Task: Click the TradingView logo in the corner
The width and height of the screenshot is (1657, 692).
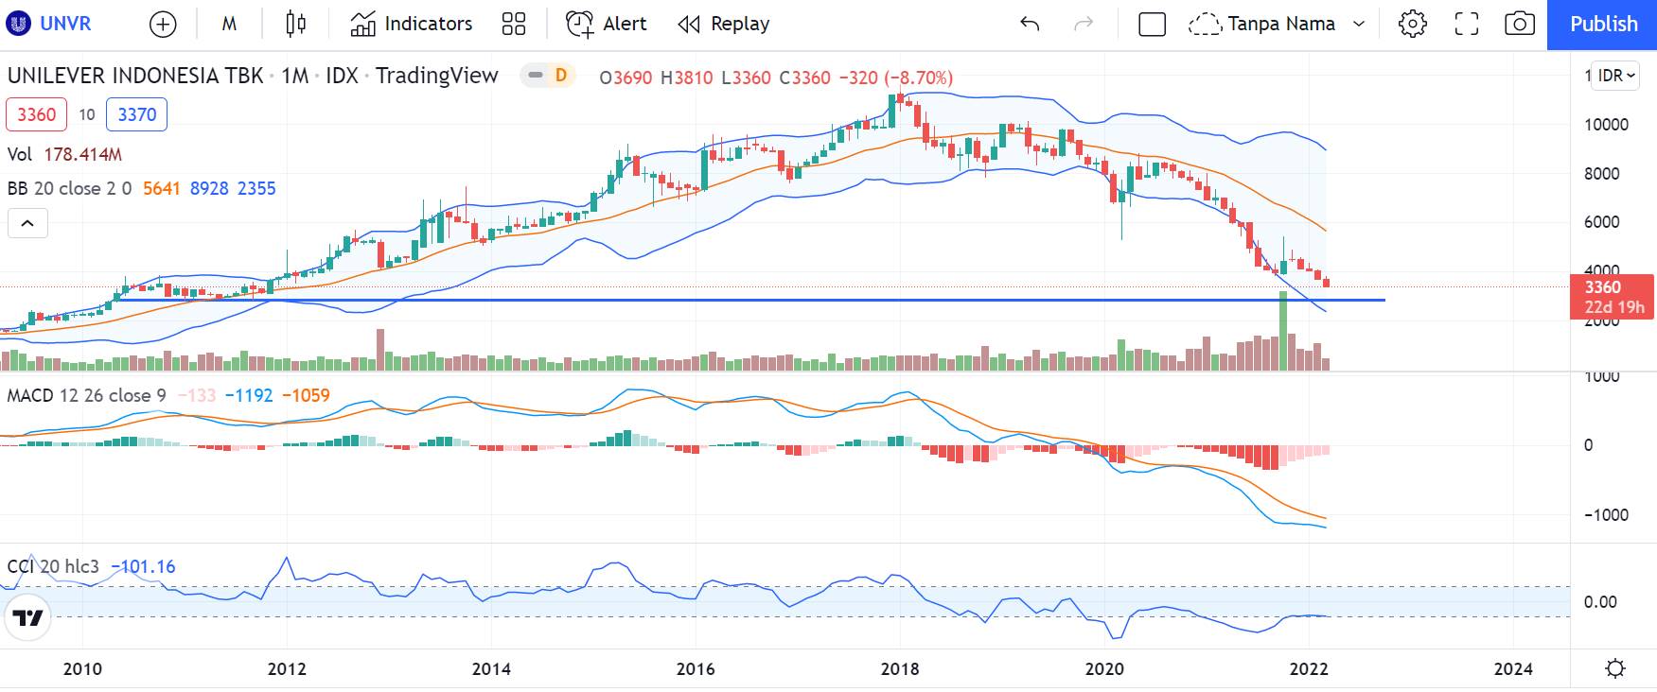Action: pyautogui.click(x=27, y=618)
